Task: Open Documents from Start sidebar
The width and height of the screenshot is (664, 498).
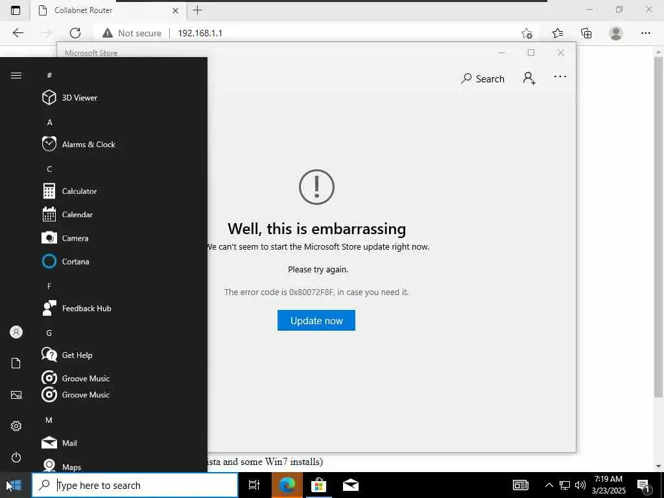Action: tap(16, 363)
